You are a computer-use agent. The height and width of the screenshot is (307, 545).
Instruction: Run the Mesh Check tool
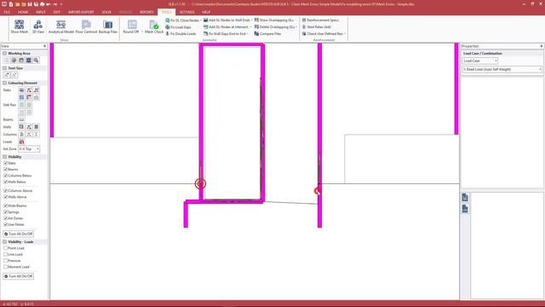(x=154, y=26)
